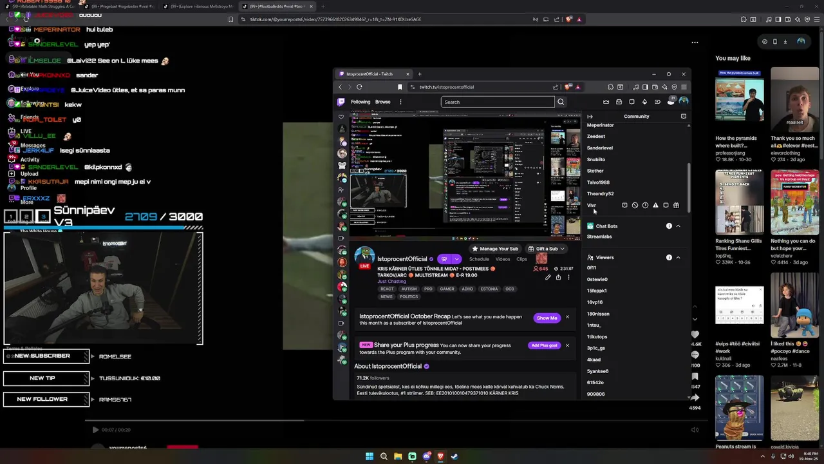Gift a sub to Vivr via gift icon
The width and height of the screenshot is (824, 464).
pyautogui.click(x=676, y=206)
